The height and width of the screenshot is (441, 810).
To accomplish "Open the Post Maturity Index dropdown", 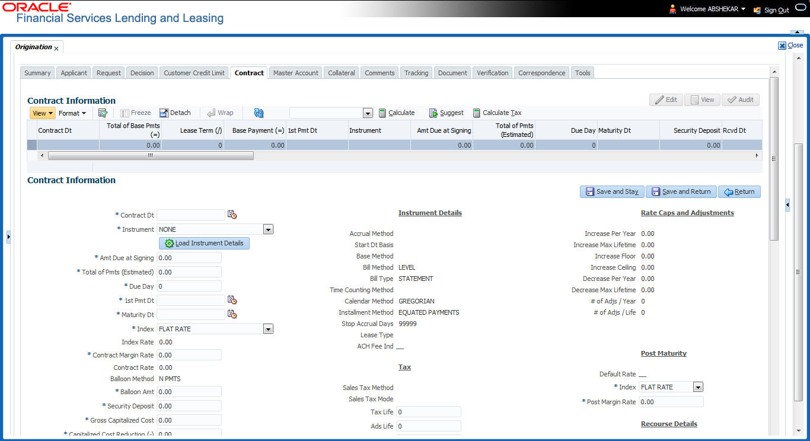I will tap(698, 387).
